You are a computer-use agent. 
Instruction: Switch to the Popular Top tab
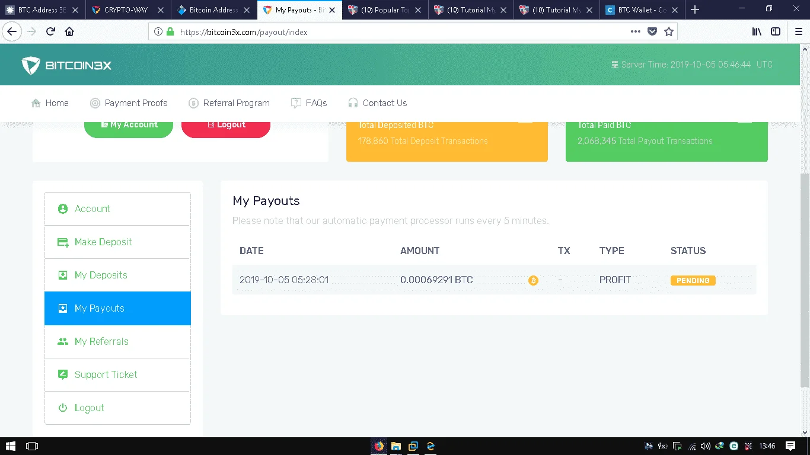pos(385,10)
